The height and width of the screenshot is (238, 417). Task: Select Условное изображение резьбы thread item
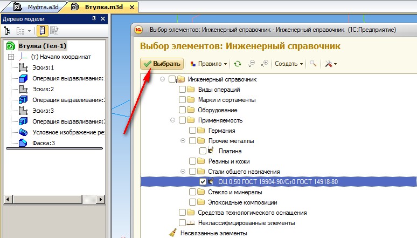(x=59, y=132)
